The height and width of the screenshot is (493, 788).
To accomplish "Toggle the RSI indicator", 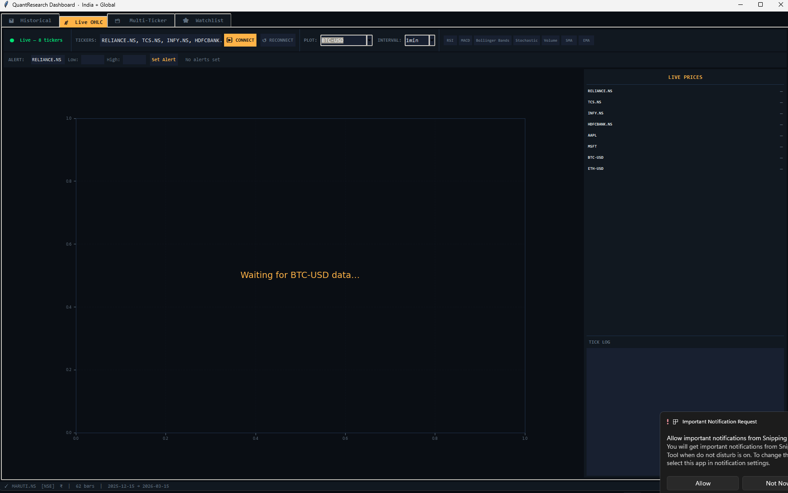I will click(x=450, y=40).
